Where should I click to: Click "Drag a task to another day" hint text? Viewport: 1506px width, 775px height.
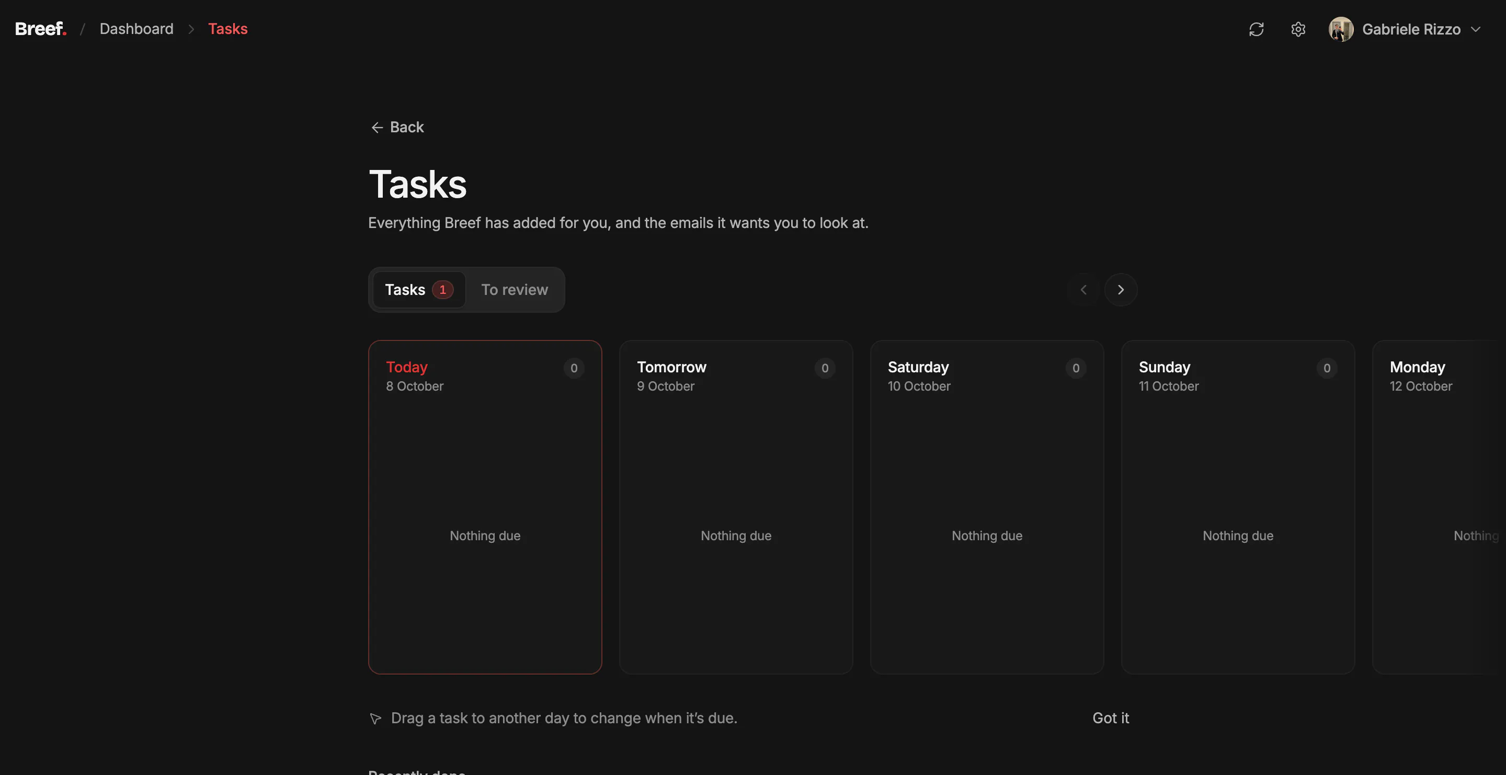click(x=564, y=717)
